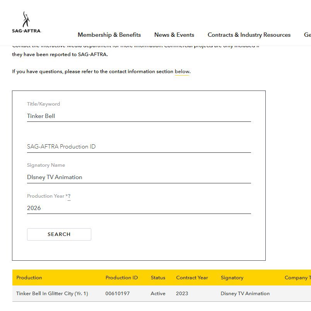This screenshot has width=311, height=311.
Task: Open Membership & Benefits menu
Action: point(109,35)
